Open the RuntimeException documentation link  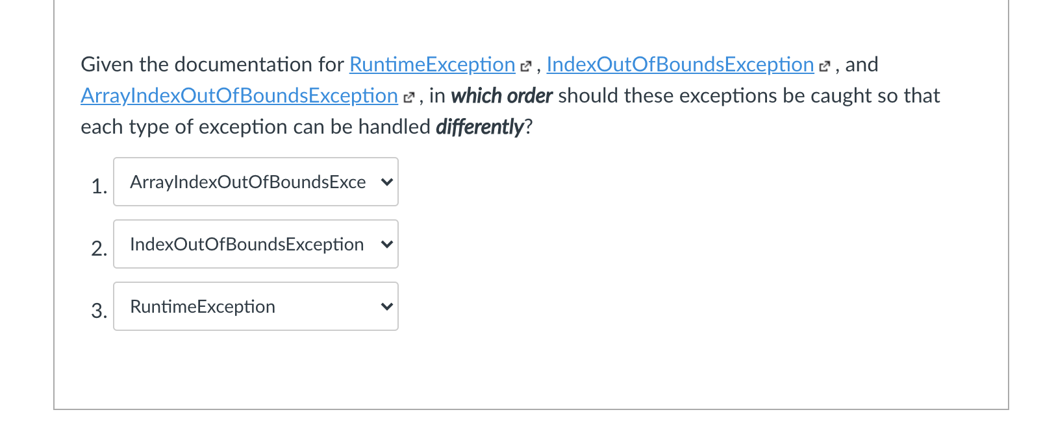click(x=431, y=65)
